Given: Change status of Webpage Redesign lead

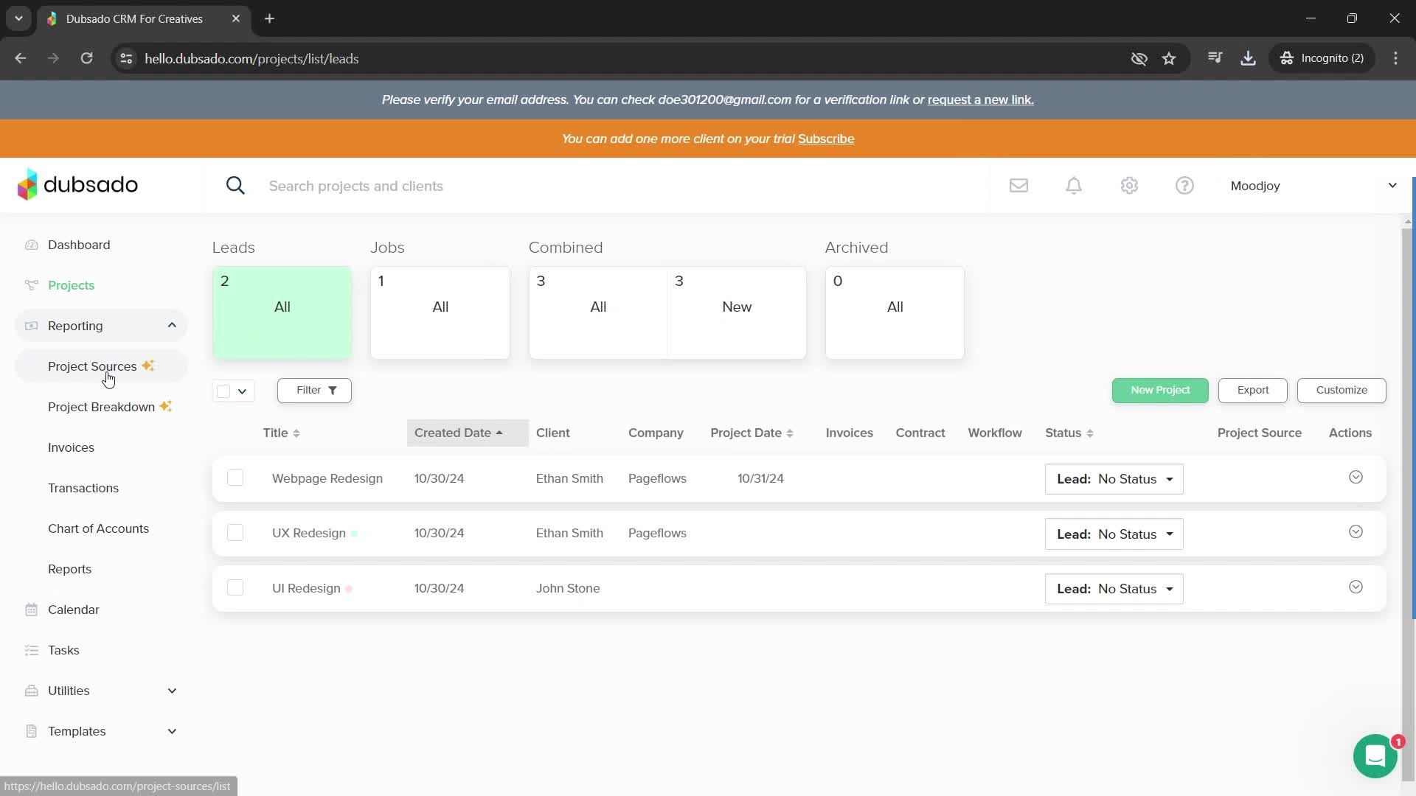Looking at the screenshot, I should (x=1114, y=479).
